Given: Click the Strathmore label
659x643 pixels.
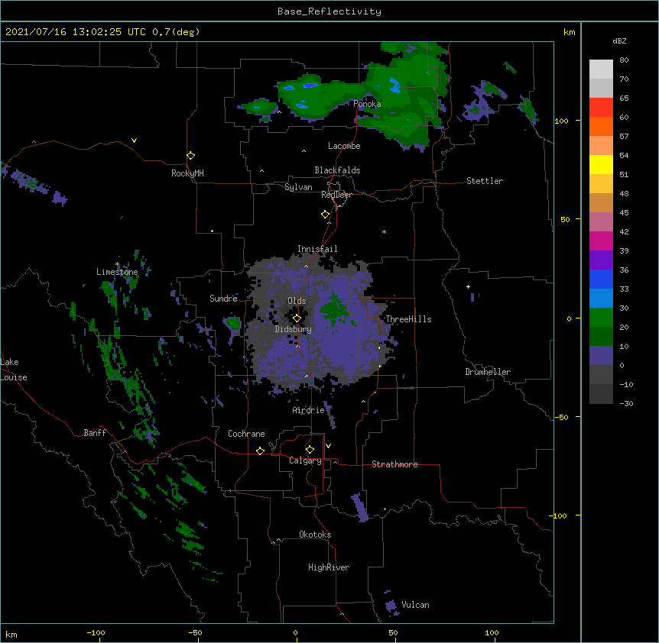Looking at the screenshot, I should [394, 464].
